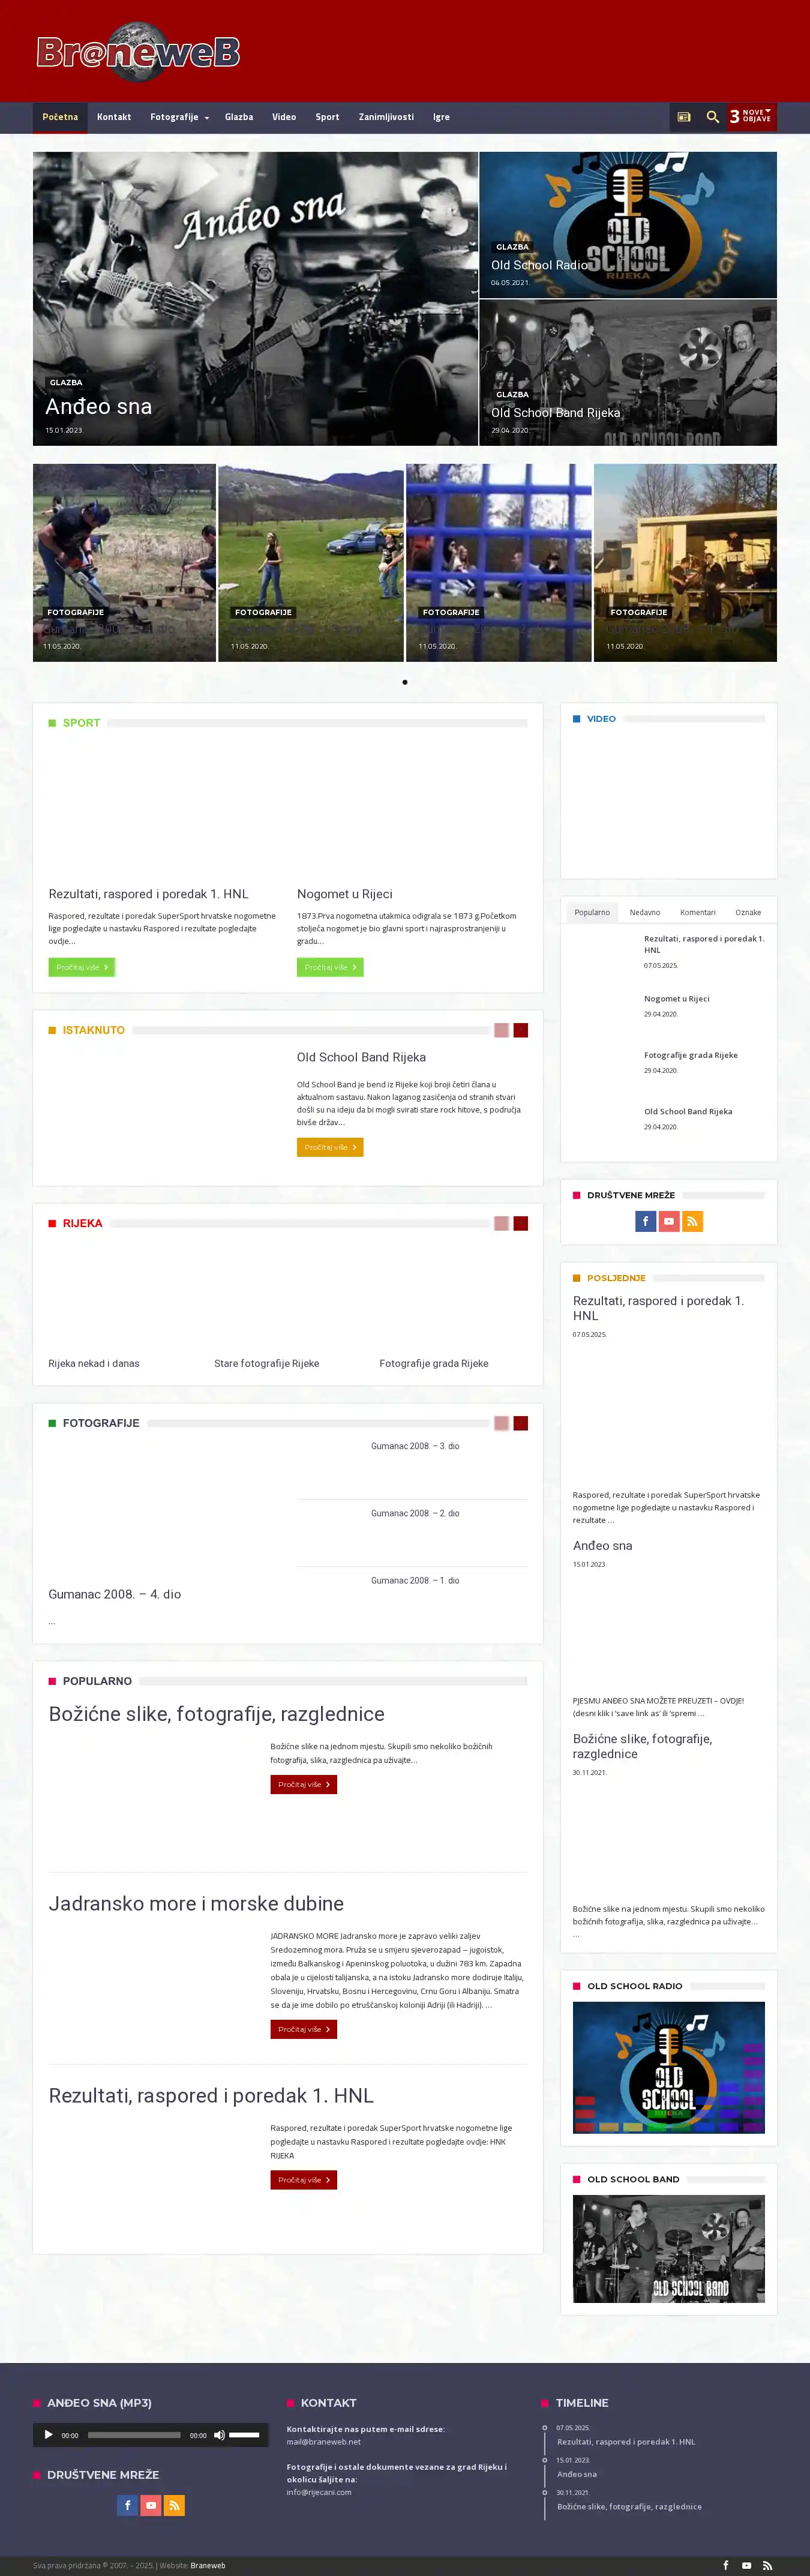This screenshot has width=810, height=2576.
Task: Go to next slide in Istaknuto section
Action: tap(520, 1030)
